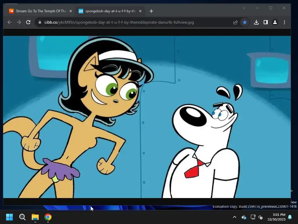The height and width of the screenshot is (224, 298).
Task: Maximize the Chrome window
Action: coord(271,8)
